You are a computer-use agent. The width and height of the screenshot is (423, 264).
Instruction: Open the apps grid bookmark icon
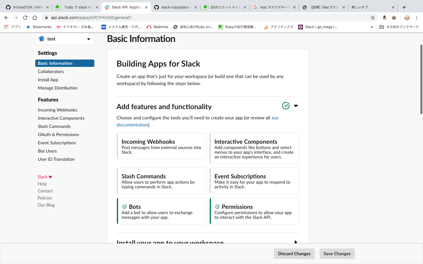point(6,27)
